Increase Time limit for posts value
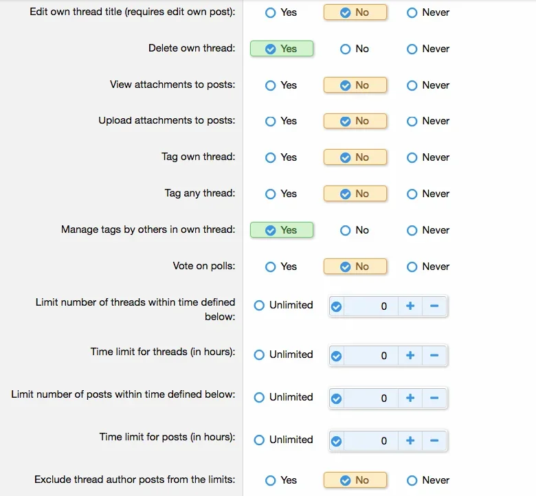This screenshot has height=496, width=536. click(410, 440)
